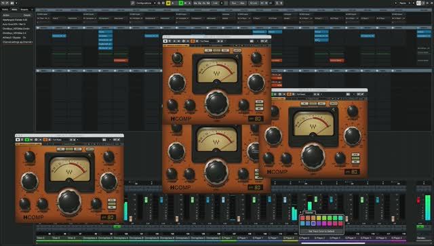
Task: Open the Configurations dropdown in top toolbar
Action: click(x=146, y=3)
